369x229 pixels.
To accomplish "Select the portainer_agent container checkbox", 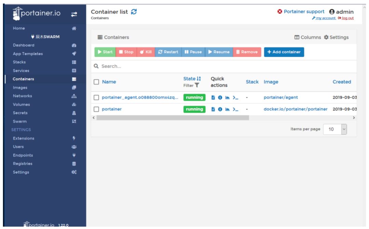I will [x=96, y=97].
